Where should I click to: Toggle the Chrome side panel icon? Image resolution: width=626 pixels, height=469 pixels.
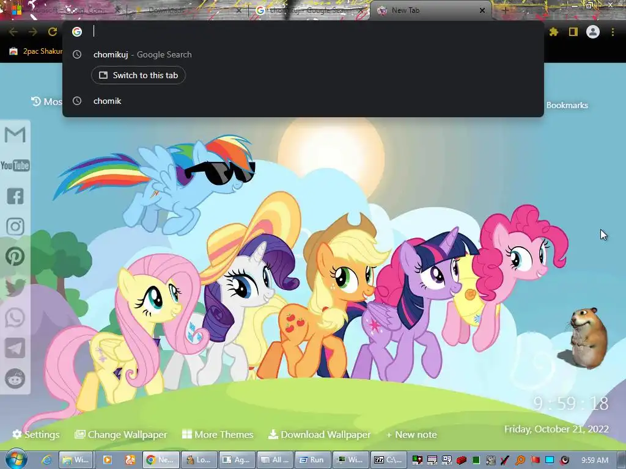click(573, 32)
